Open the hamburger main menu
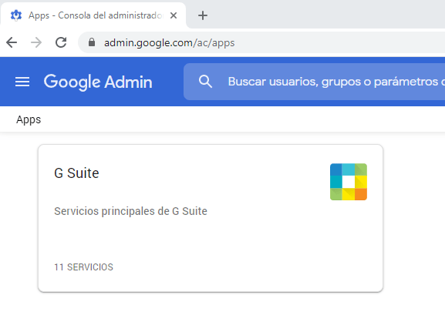 22,82
